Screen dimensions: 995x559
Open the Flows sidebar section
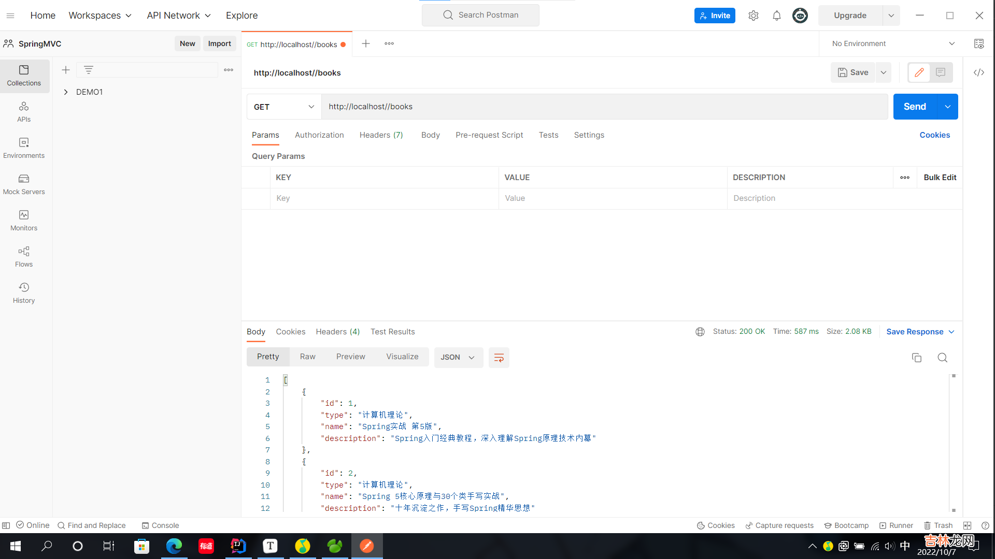[x=24, y=256]
